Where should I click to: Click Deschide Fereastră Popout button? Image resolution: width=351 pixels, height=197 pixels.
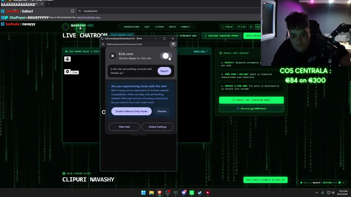point(222,36)
